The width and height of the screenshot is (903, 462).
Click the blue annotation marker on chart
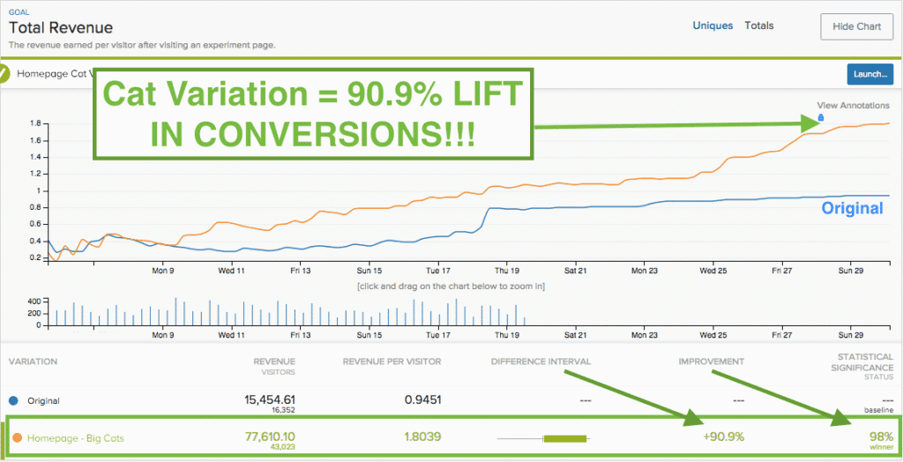(x=820, y=117)
